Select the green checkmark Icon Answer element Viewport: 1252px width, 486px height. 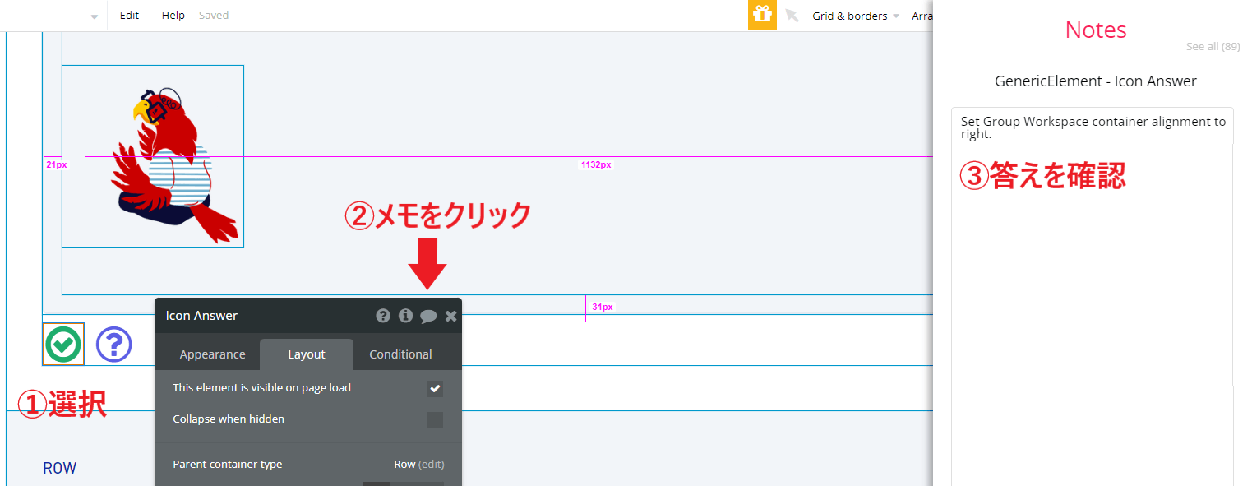point(63,344)
